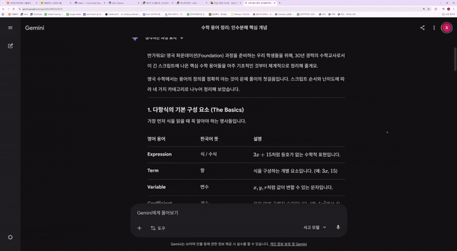457x251 pixels.
Task: Open the browser extensions icon
Action: [435, 9]
